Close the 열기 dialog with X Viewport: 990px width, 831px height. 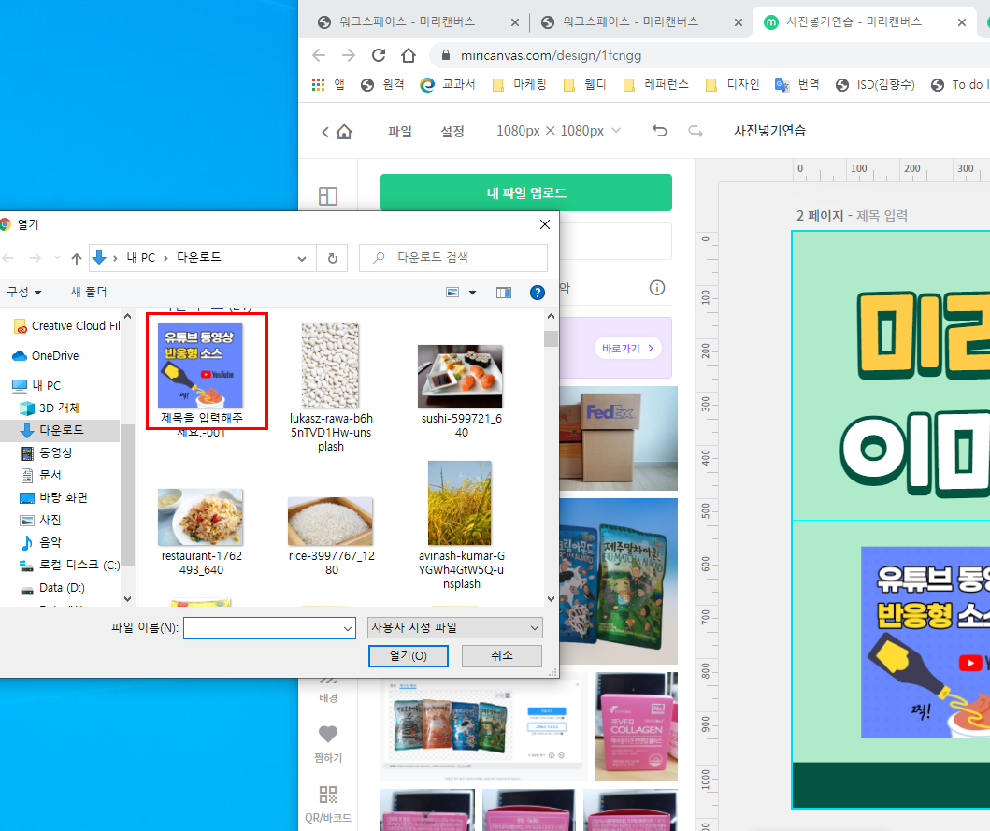pos(545,224)
